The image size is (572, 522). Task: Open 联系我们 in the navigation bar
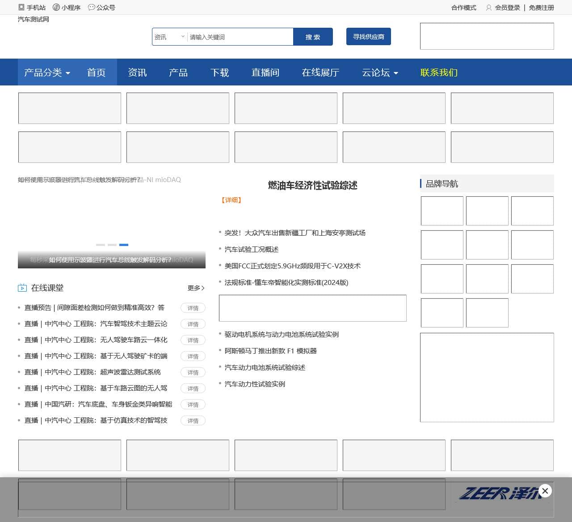click(x=438, y=72)
